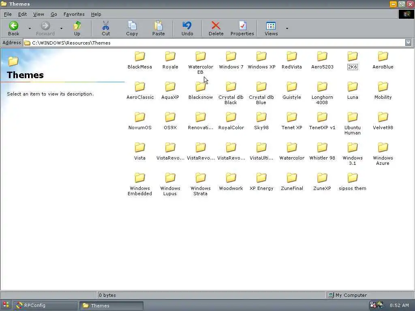Open Properties of the selection
Viewport: 415px width, 311px height.
click(x=242, y=28)
